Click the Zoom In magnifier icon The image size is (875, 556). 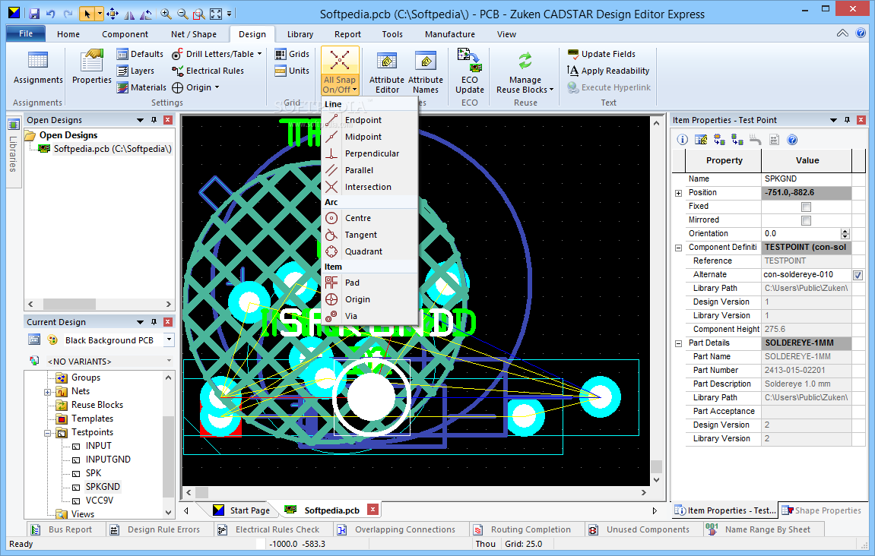click(x=166, y=14)
